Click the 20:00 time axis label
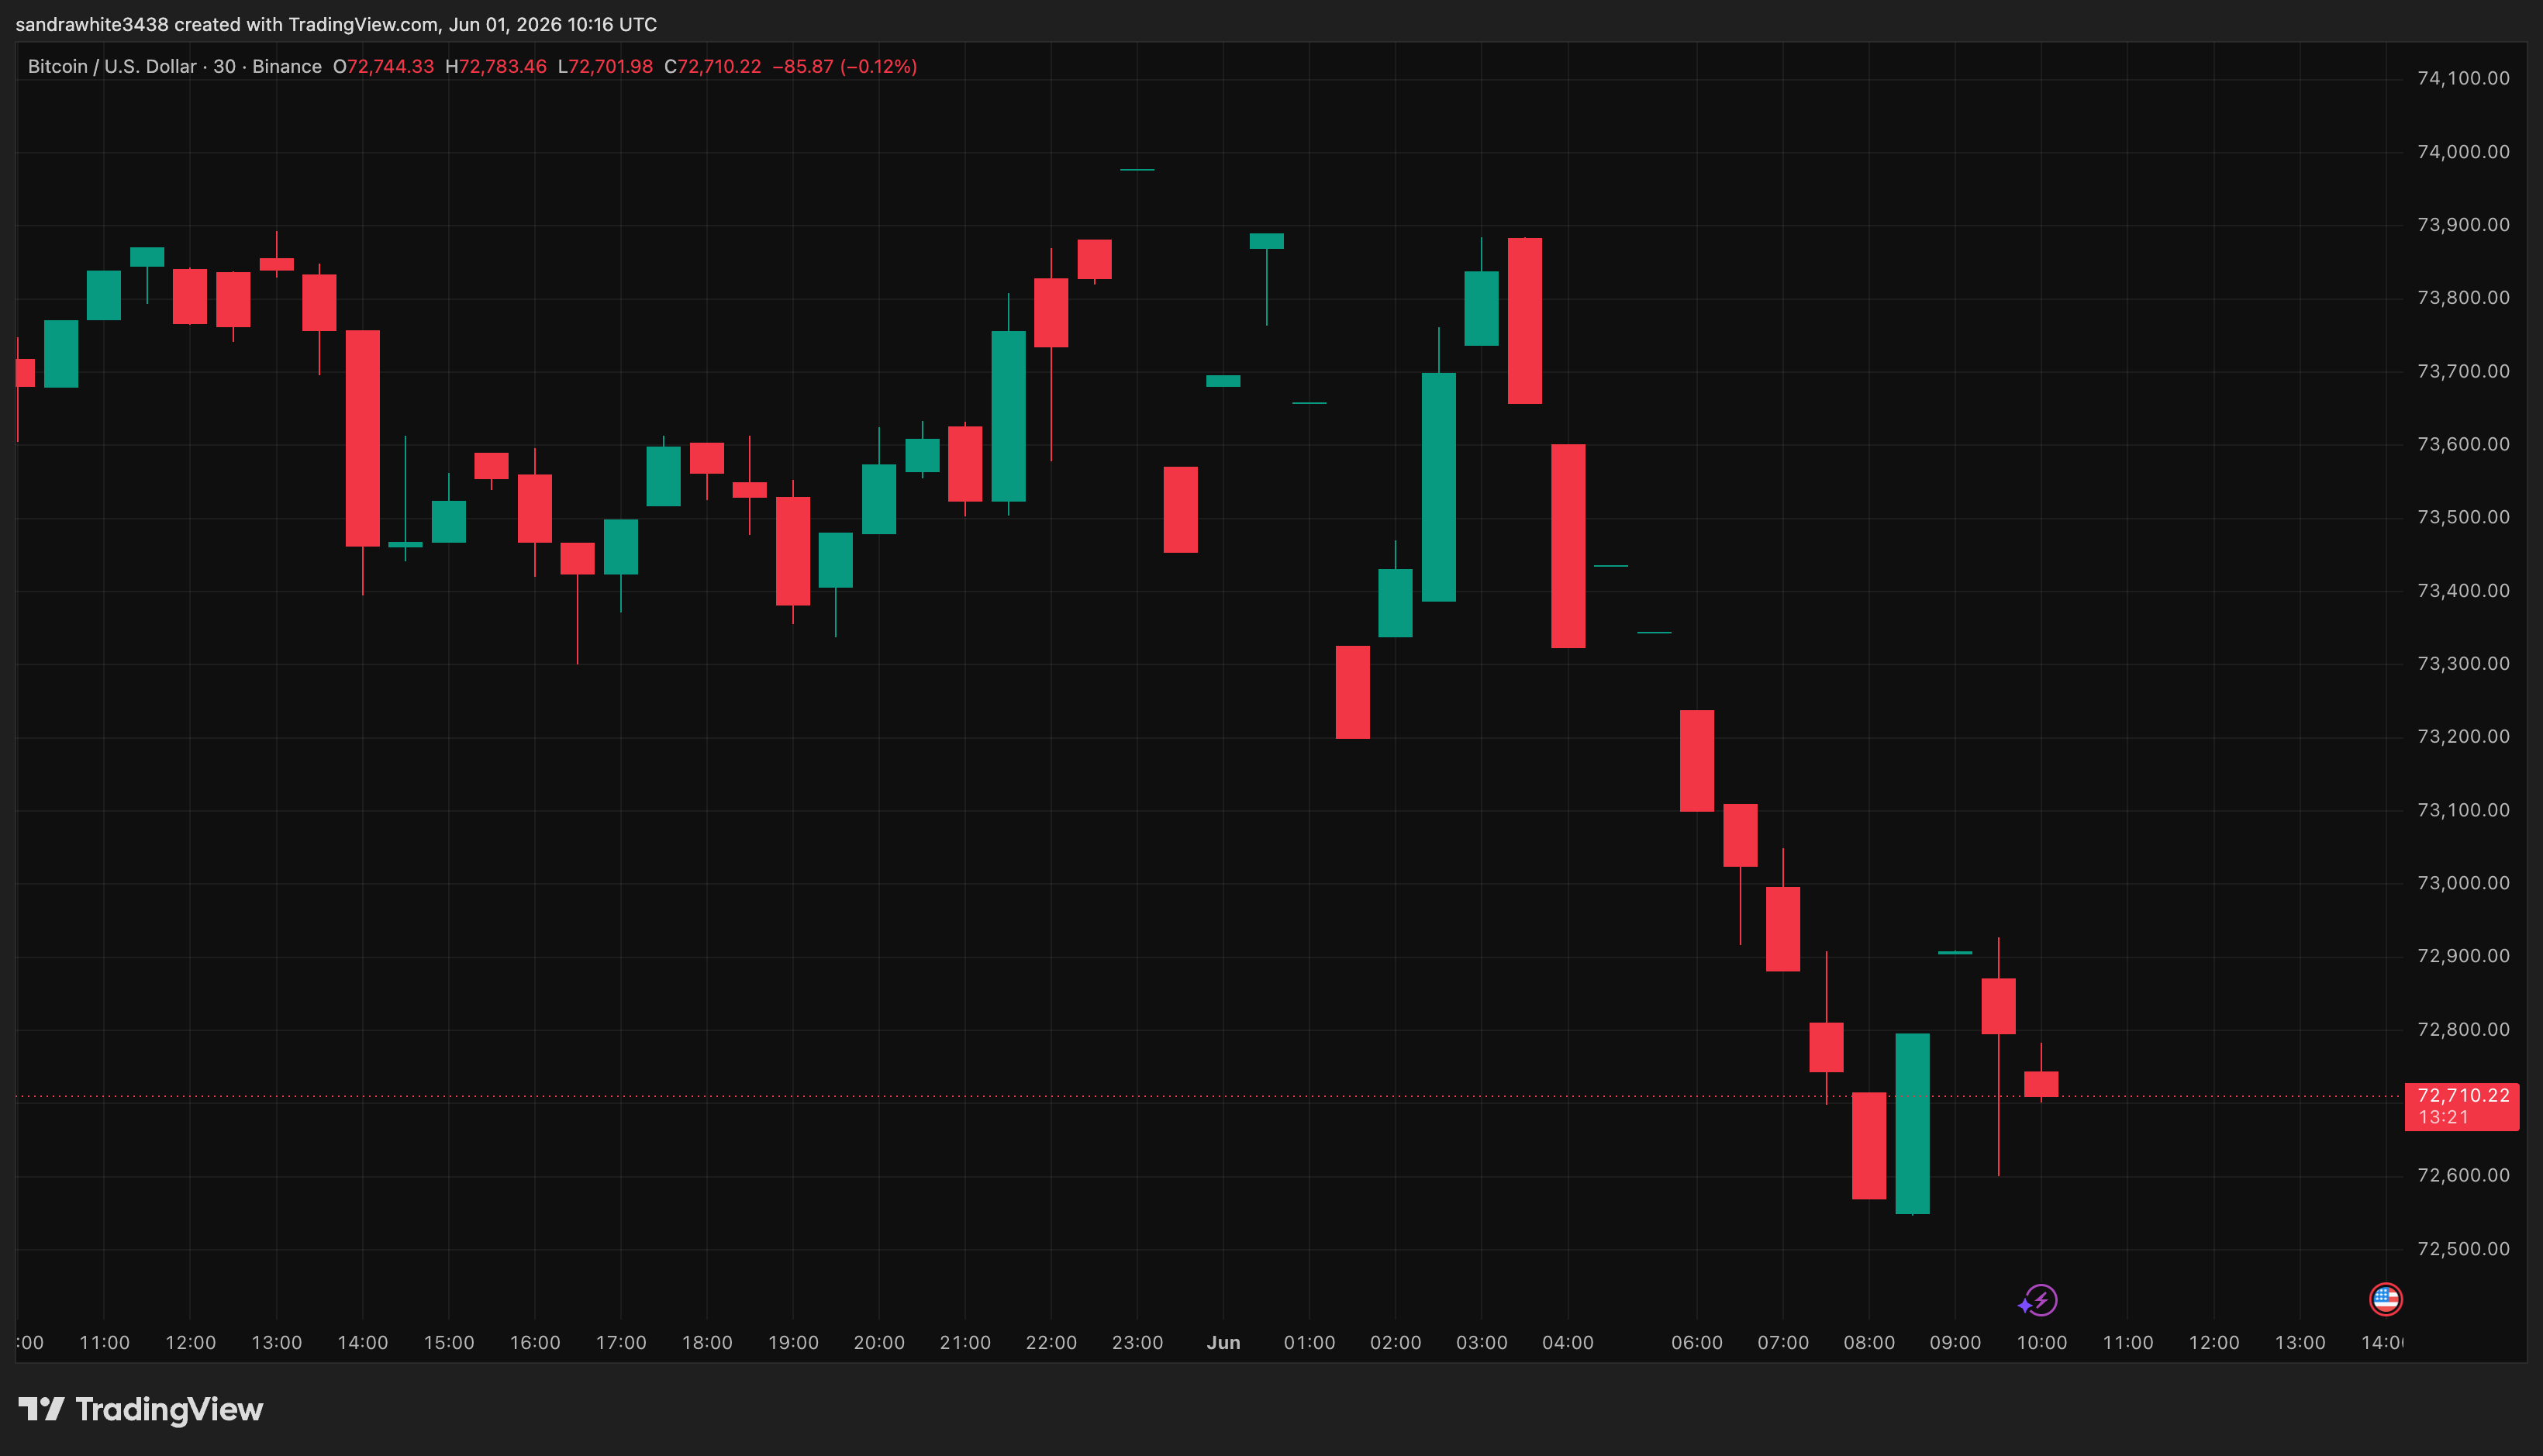 click(x=879, y=1342)
